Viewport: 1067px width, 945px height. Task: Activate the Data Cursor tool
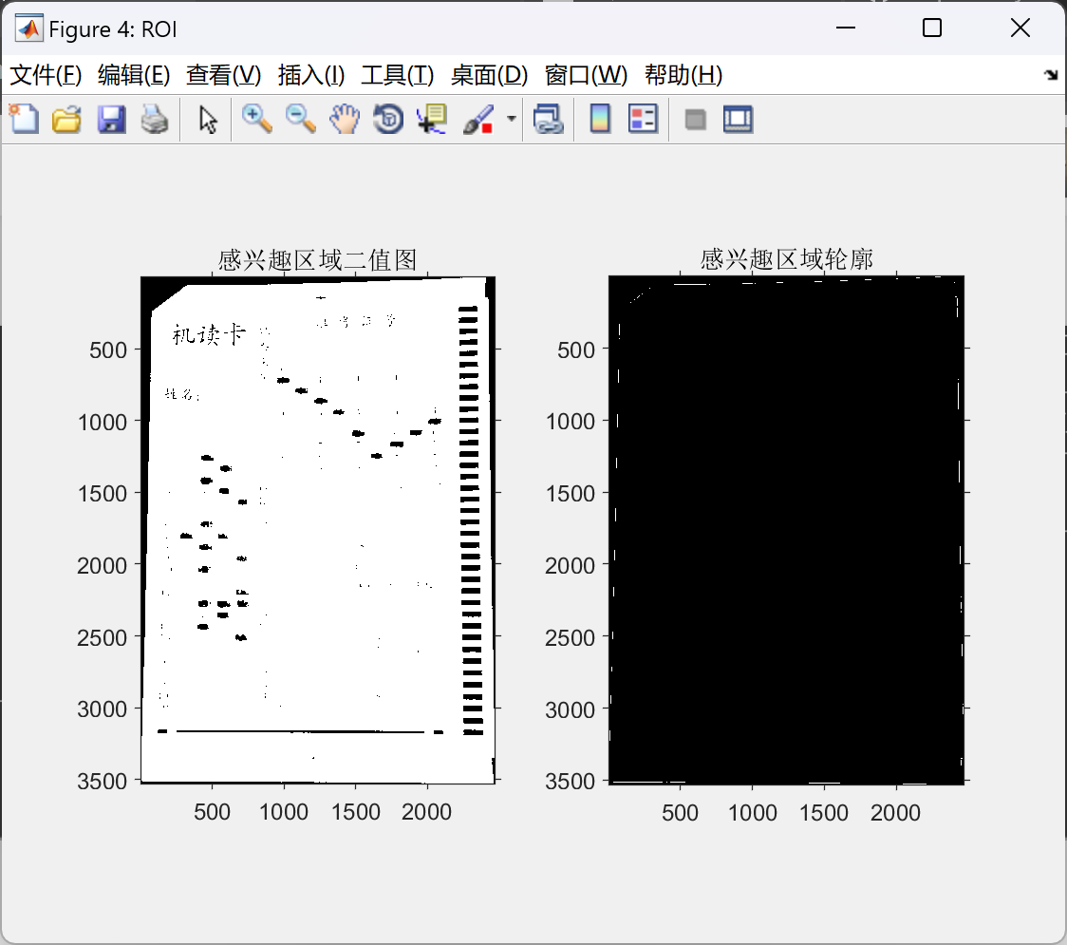(431, 119)
